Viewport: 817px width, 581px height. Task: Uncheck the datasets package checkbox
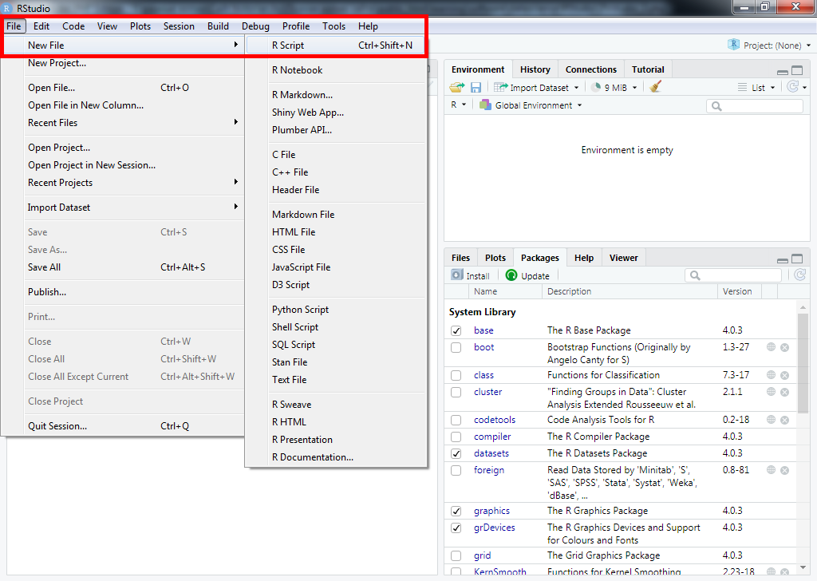456,453
